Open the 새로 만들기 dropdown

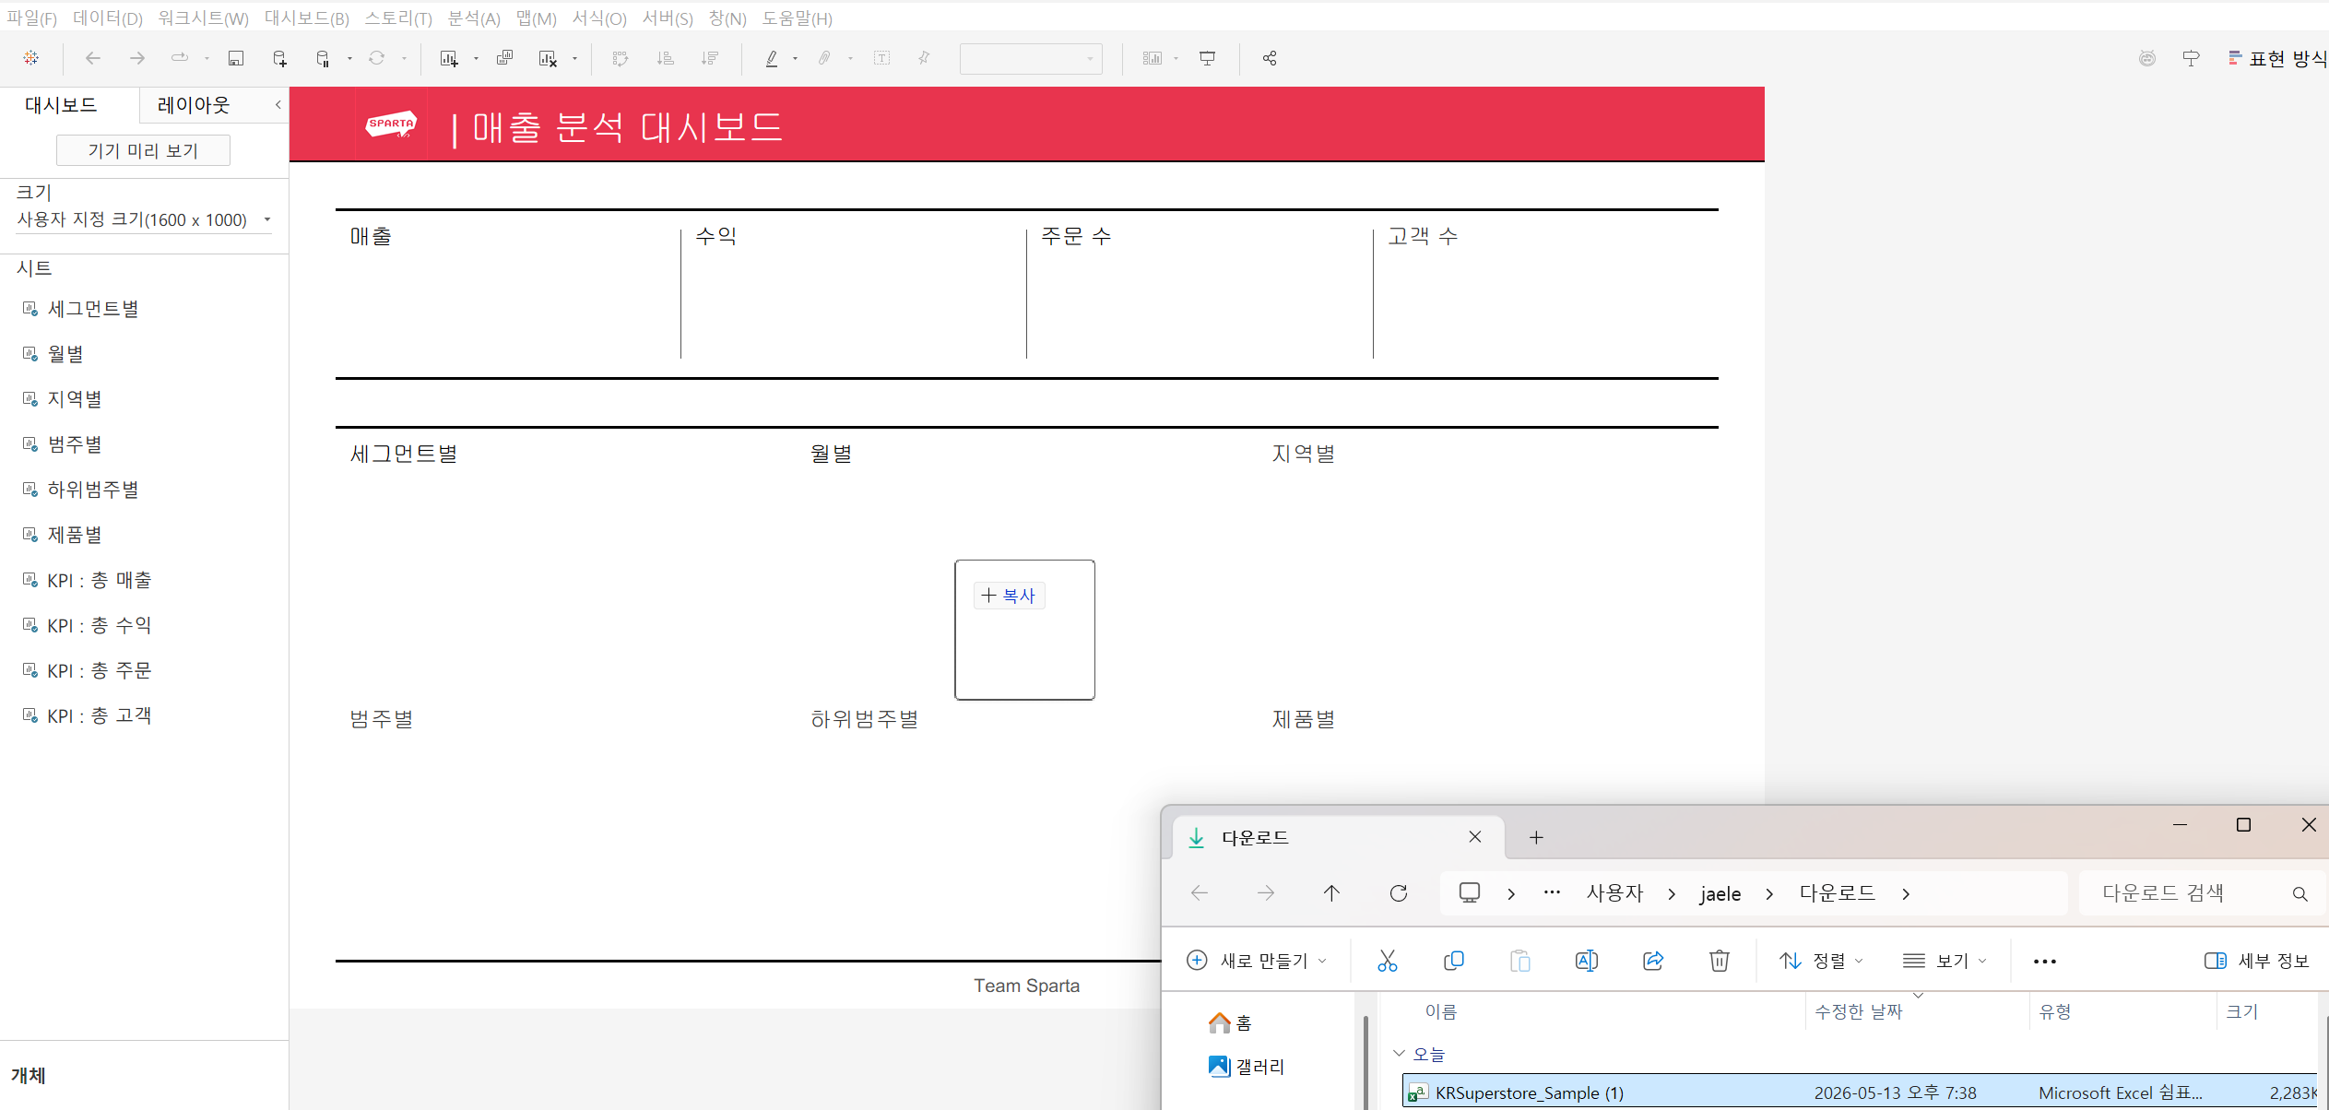[1256, 961]
